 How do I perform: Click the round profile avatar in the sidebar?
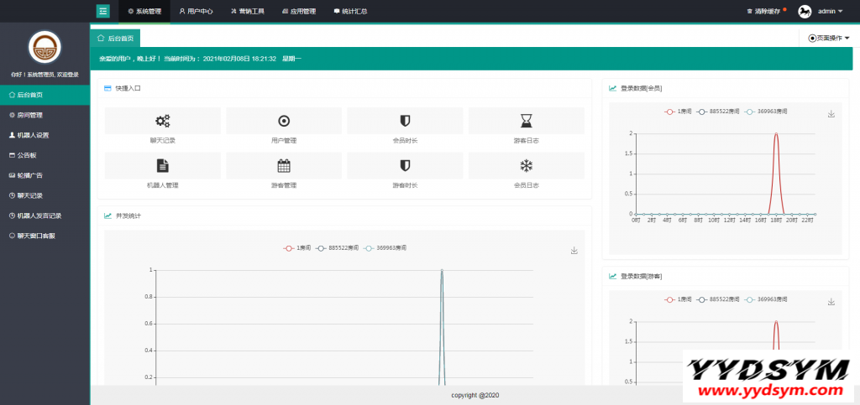[x=45, y=48]
